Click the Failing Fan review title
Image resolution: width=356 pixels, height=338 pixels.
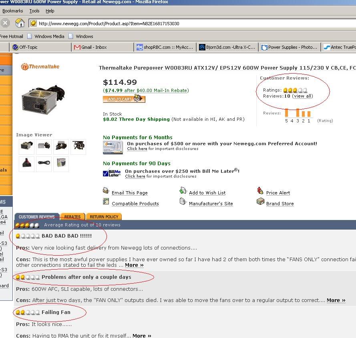[x=56, y=312]
